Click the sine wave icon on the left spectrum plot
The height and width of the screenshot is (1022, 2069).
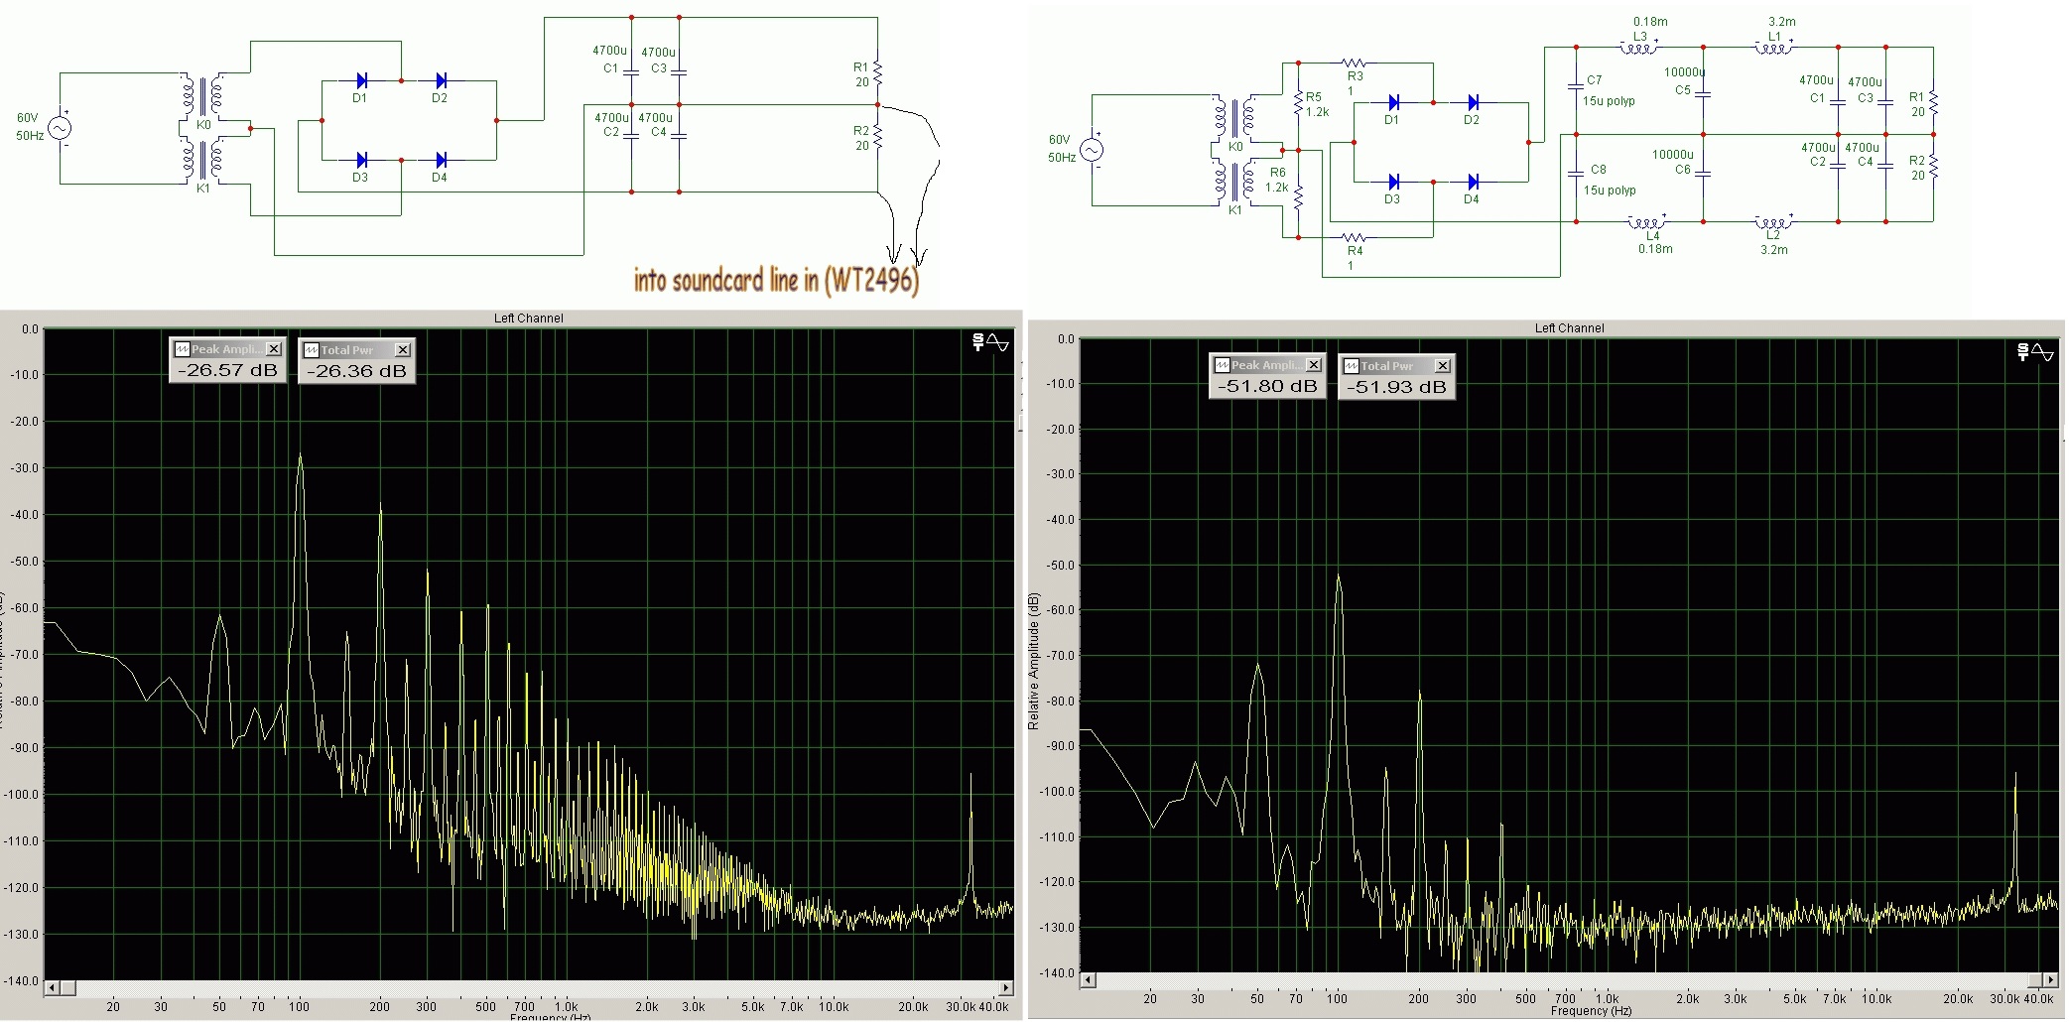pos(998,342)
